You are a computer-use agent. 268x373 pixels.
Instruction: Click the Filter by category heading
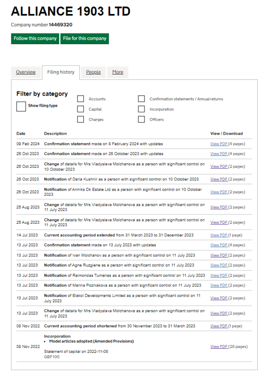42,94
